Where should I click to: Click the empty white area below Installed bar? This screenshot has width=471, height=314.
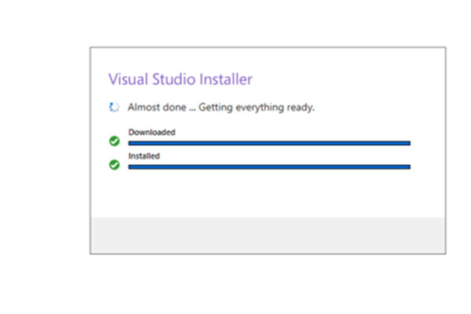[268, 193]
